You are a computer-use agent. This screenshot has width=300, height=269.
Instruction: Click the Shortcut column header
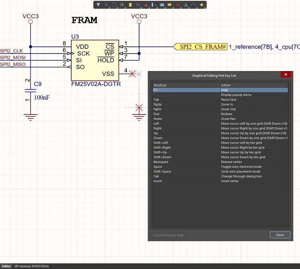click(186, 85)
